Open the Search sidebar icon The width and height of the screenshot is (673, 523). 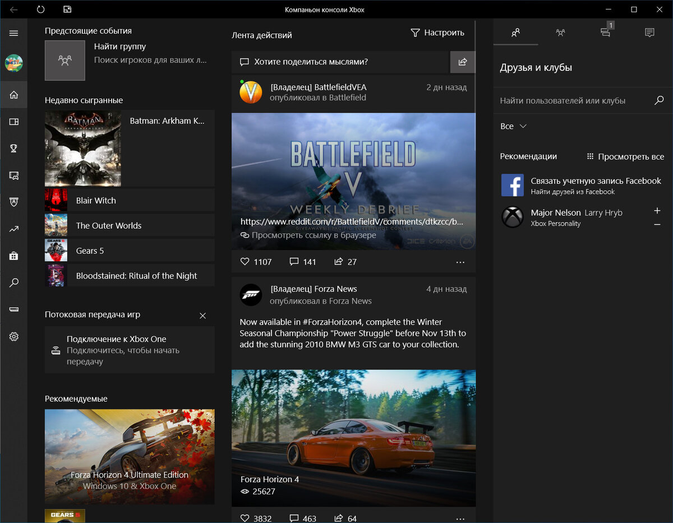[13, 283]
